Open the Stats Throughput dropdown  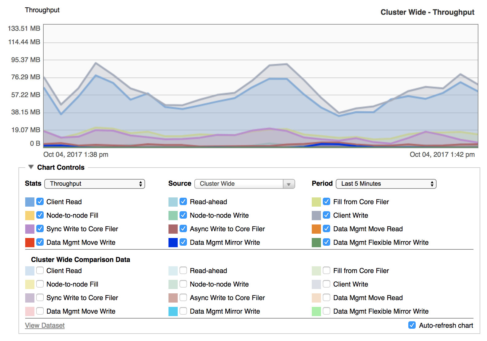pyautogui.click(x=95, y=184)
